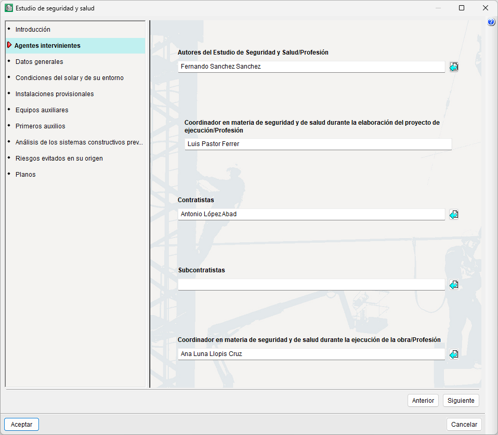The height and width of the screenshot is (435, 498).
Task: Open the Equipos auxiliares section
Action: (x=75, y=110)
